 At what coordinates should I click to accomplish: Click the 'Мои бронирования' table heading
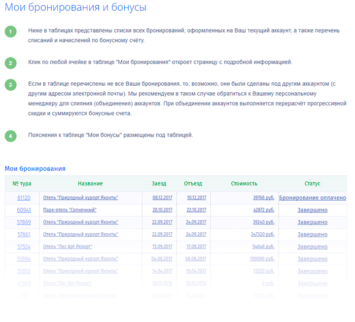tap(35, 169)
